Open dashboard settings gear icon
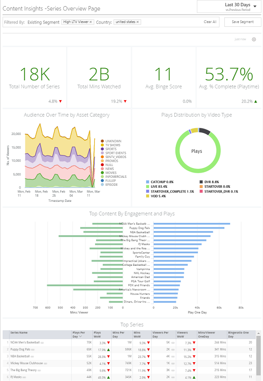Viewport: 263px width, 381px height. click(x=254, y=40)
